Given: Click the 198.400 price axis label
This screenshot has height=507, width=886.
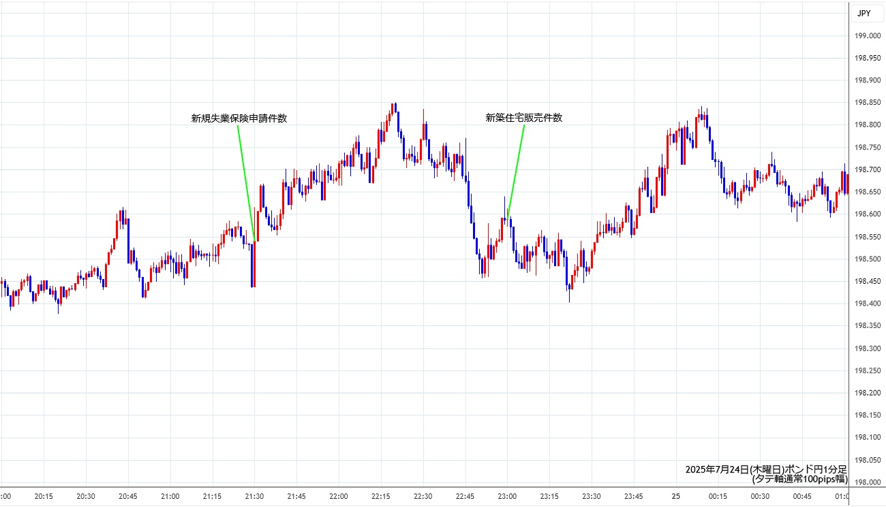Looking at the screenshot, I should [868, 304].
